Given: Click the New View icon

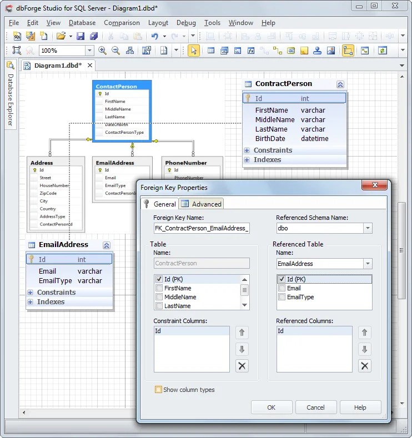Looking at the screenshot, I should point(224,51).
